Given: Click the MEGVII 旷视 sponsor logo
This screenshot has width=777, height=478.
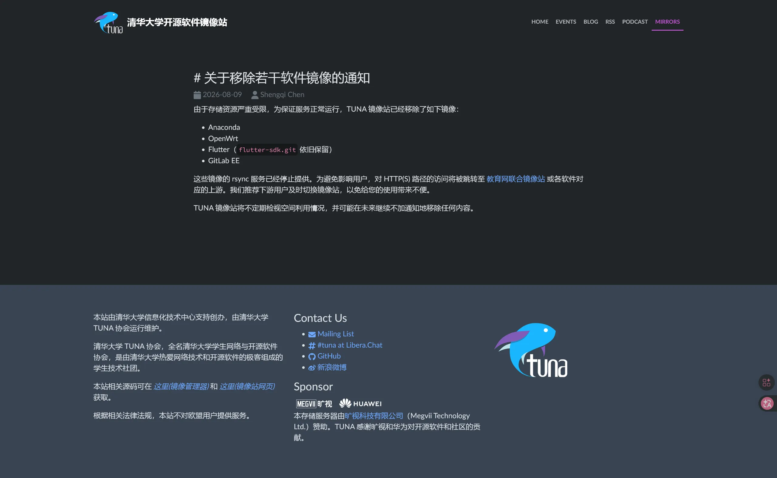Looking at the screenshot, I should click(x=314, y=404).
